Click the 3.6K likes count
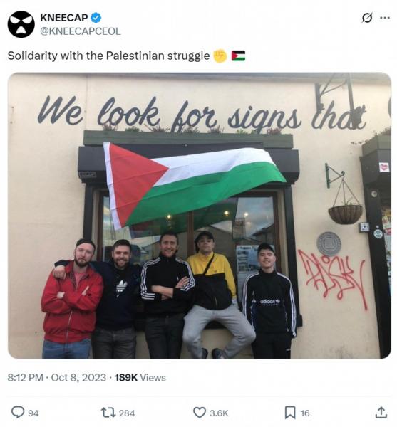 tap(219, 413)
